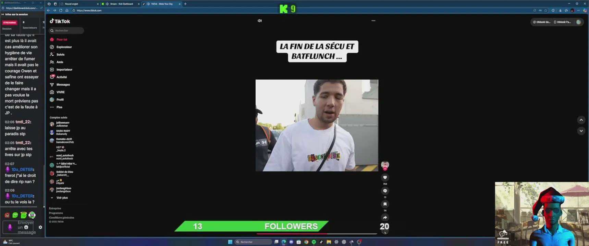
Task: Go to next video with down chevron
Action: pyautogui.click(x=581, y=131)
